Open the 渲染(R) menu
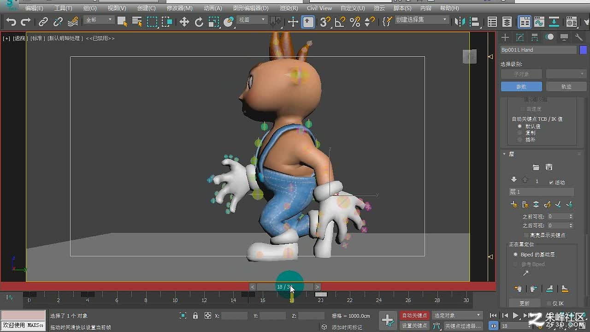Viewport: 590px width, 332px height. tap(289, 8)
